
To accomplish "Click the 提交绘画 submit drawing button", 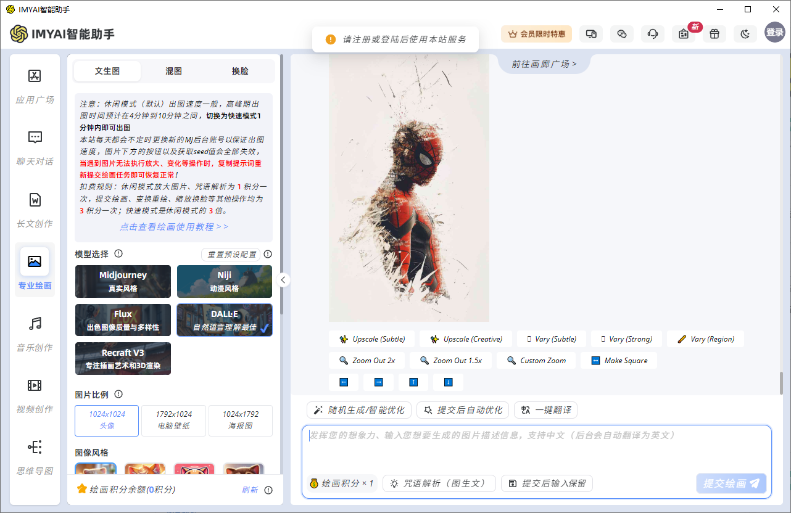I will (x=732, y=483).
